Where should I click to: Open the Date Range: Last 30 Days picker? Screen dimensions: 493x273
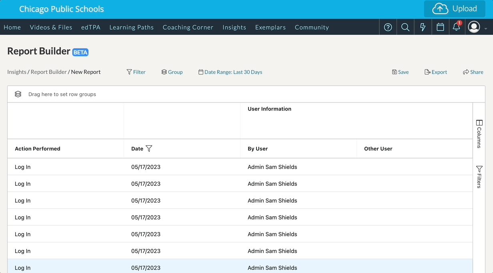tap(230, 72)
